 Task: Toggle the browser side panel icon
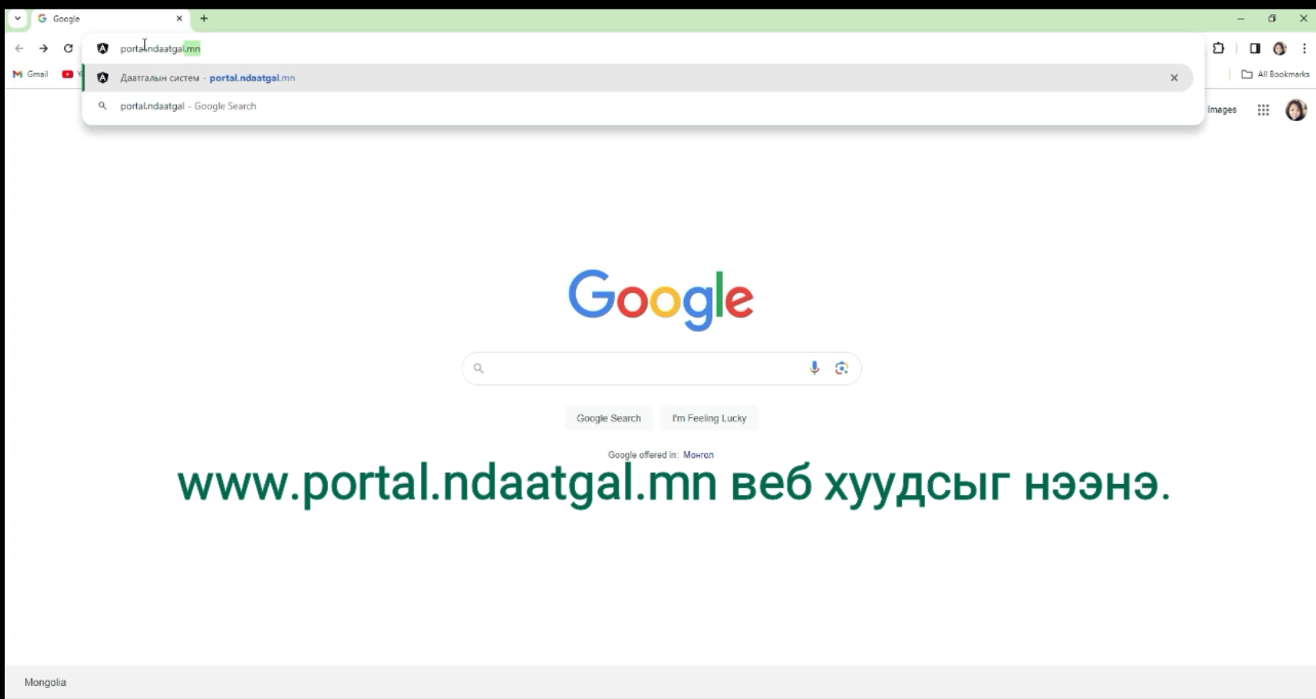(x=1255, y=48)
